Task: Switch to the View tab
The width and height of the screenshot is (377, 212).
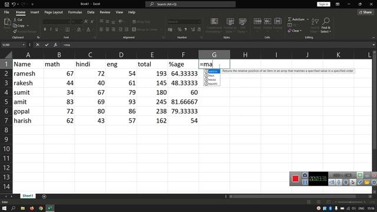Action: (x=119, y=12)
